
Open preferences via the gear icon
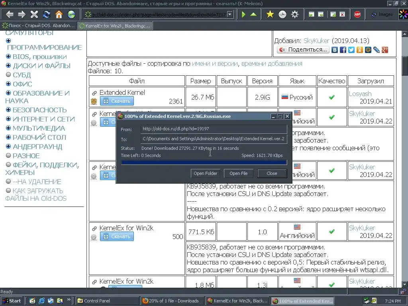tap(294, 14)
